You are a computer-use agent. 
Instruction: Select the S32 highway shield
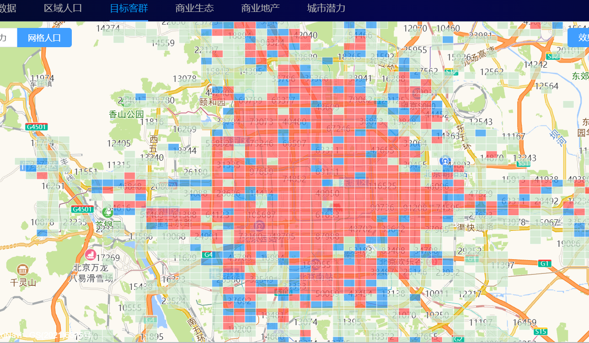[552, 56]
